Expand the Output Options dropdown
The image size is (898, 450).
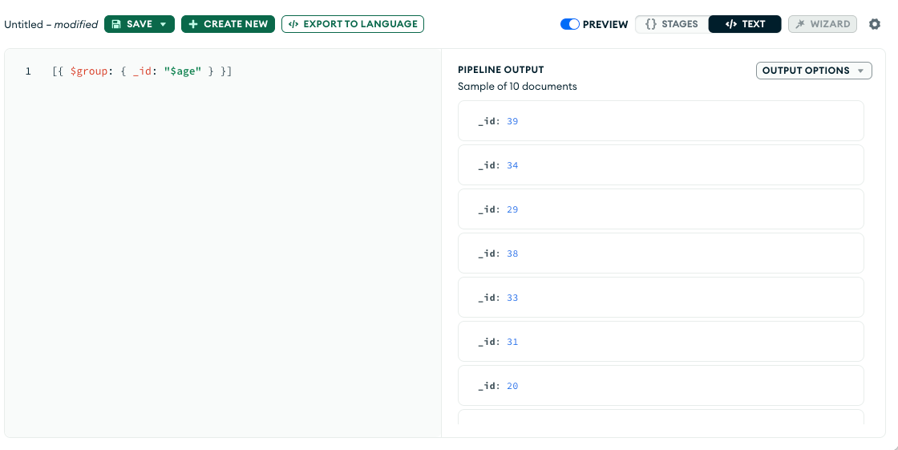click(806, 71)
